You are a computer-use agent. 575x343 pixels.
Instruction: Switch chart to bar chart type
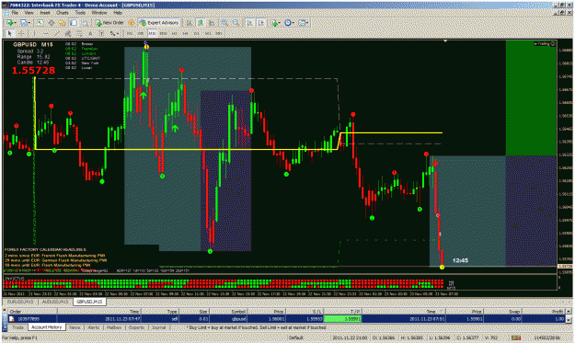click(190, 23)
